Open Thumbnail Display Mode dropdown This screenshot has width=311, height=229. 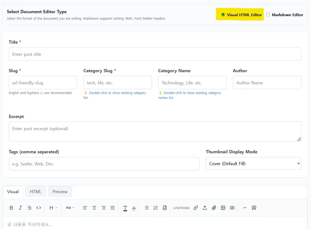pos(253,164)
